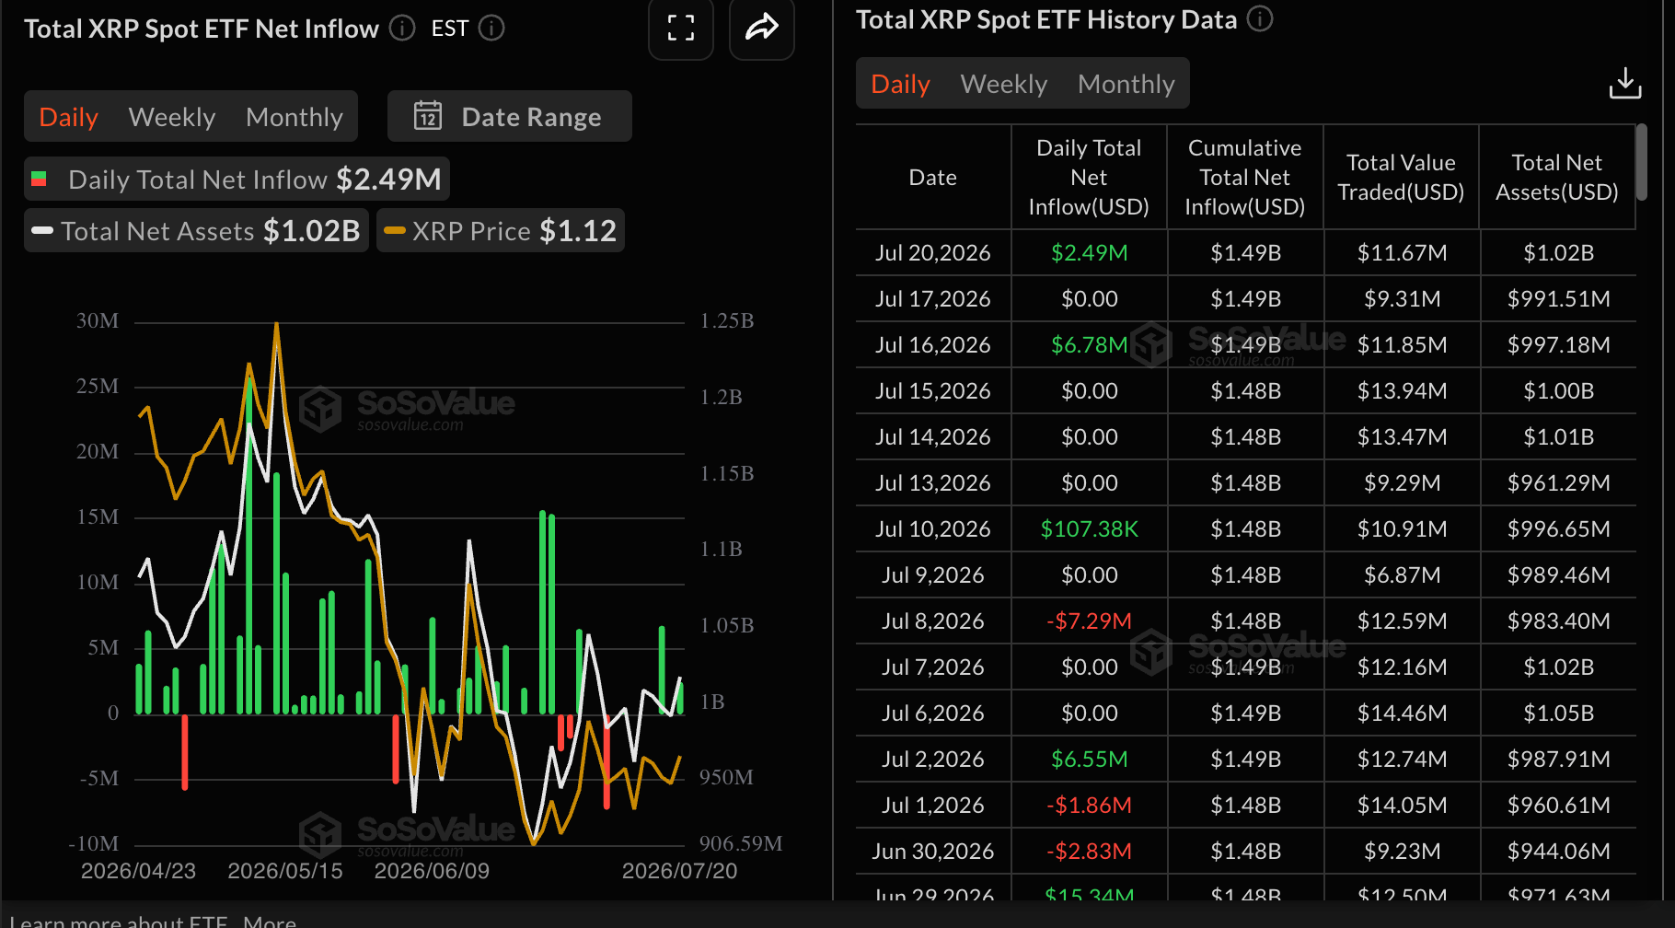Image resolution: width=1675 pixels, height=928 pixels.
Task: Switch history table to Weekly
Action: tap(1004, 84)
